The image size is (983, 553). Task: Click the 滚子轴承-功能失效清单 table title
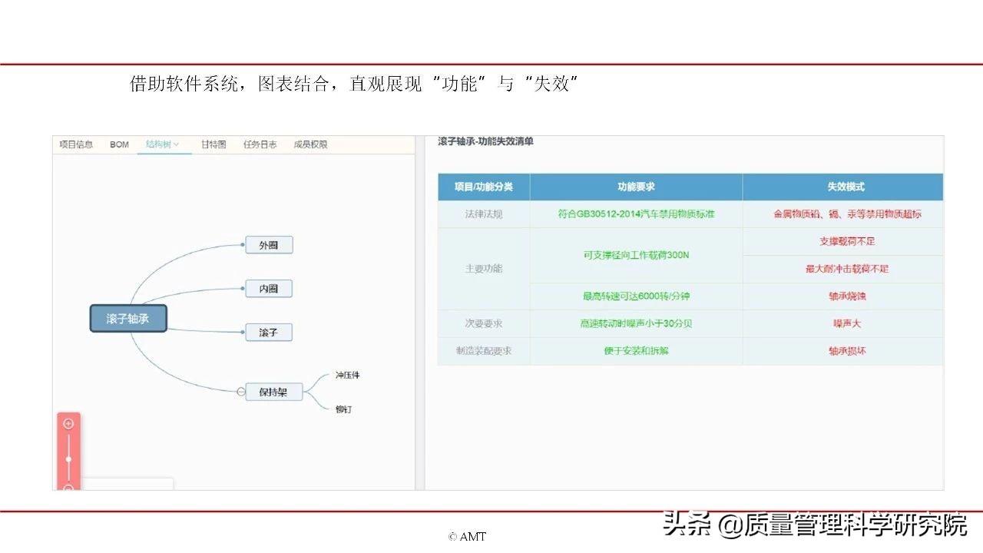pos(488,142)
